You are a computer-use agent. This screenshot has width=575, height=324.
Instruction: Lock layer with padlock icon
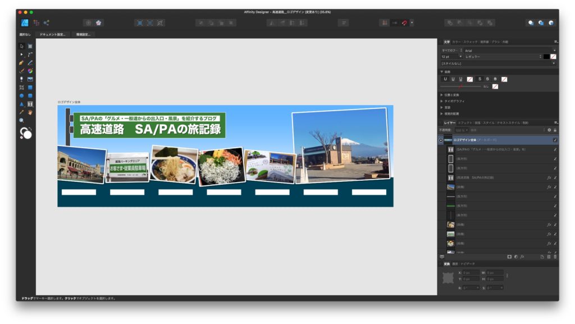555,130
